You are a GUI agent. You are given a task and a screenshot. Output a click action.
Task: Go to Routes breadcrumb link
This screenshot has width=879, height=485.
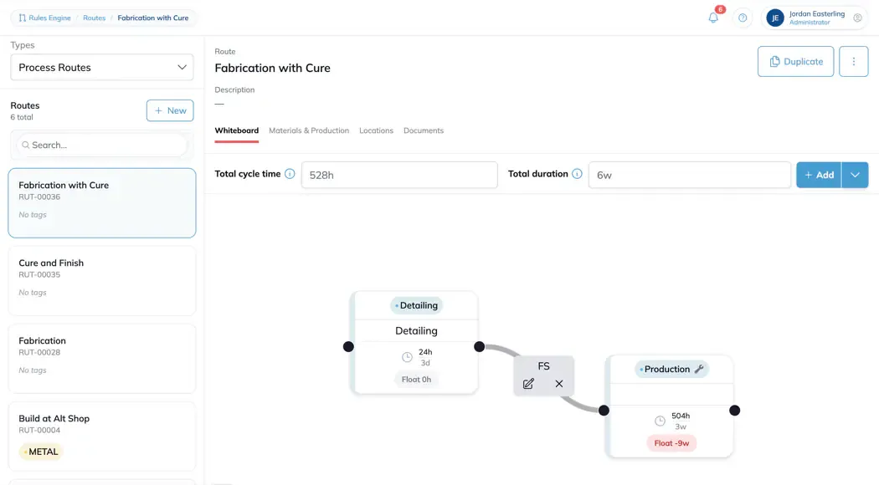[x=94, y=18]
